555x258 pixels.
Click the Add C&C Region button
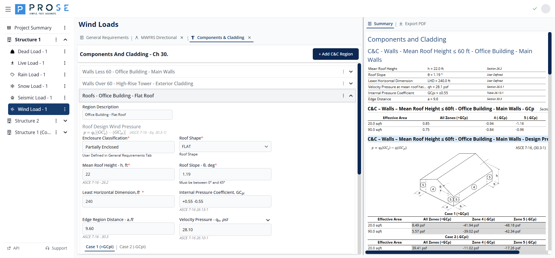[336, 54]
